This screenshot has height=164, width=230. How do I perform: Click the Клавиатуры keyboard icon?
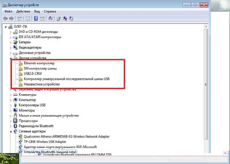(15, 95)
